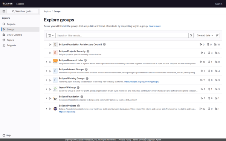Open the https://eclipse.org link
226x141 pixels.
67,112
